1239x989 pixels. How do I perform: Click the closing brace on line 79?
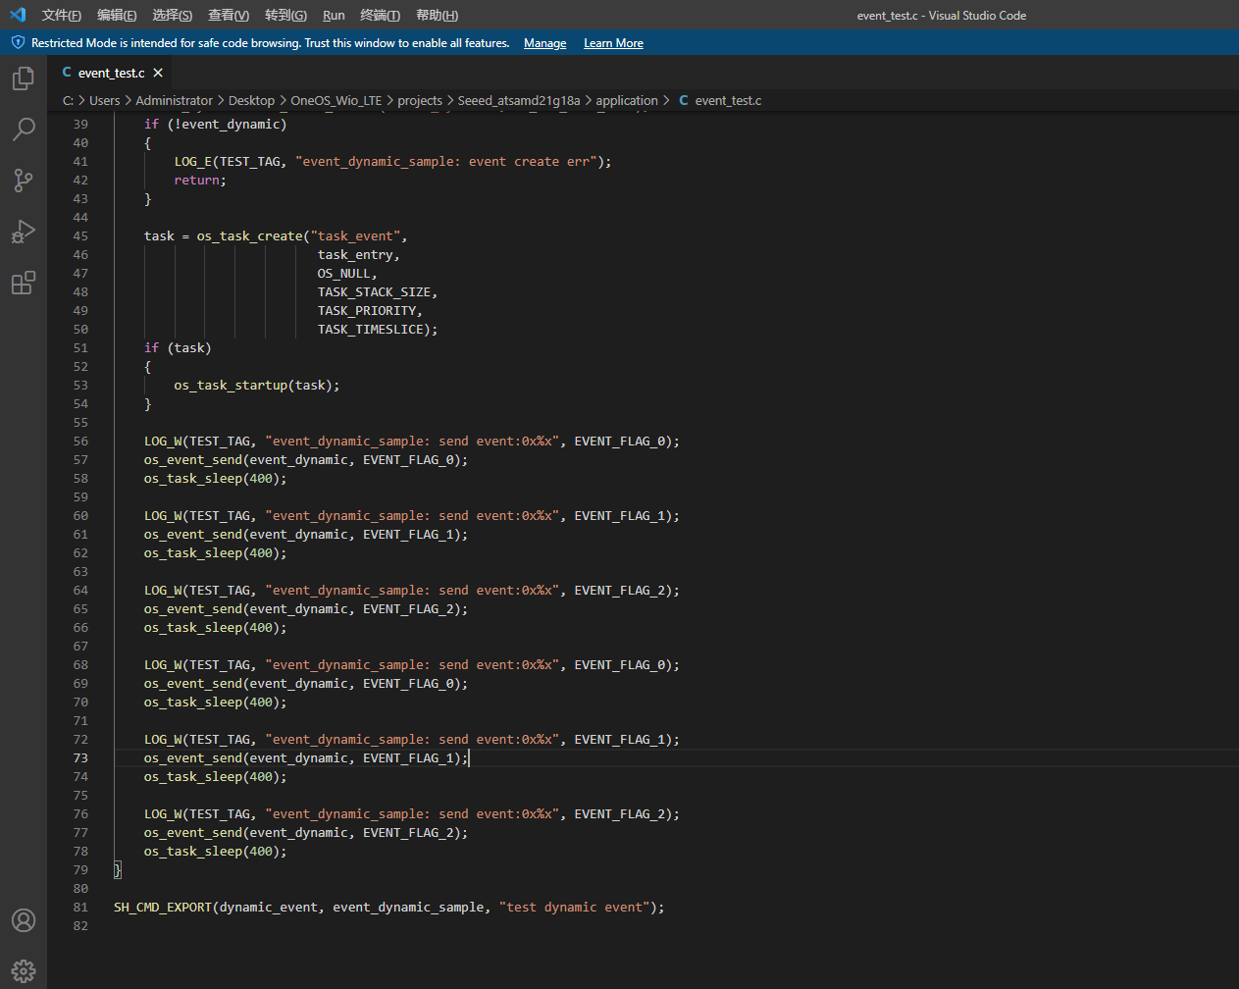[x=118, y=870]
